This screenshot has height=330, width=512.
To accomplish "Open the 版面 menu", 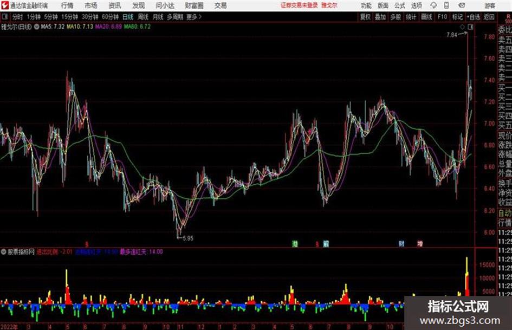I will [383, 5].
